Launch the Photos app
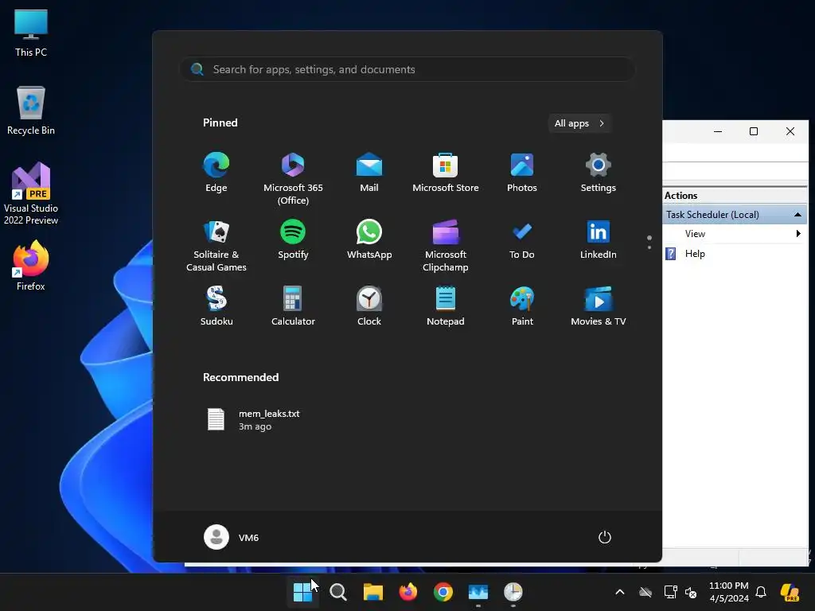The width and height of the screenshot is (815, 611). [522, 173]
